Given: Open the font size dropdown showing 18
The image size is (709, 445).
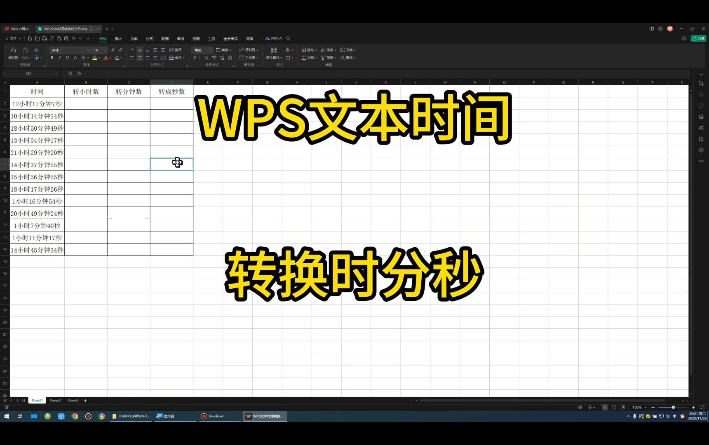Looking at the screenshot, I should 99,50.
